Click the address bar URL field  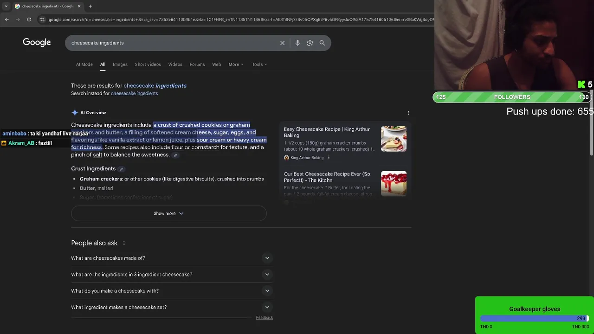pyautogui.click(x=241, y=19)
